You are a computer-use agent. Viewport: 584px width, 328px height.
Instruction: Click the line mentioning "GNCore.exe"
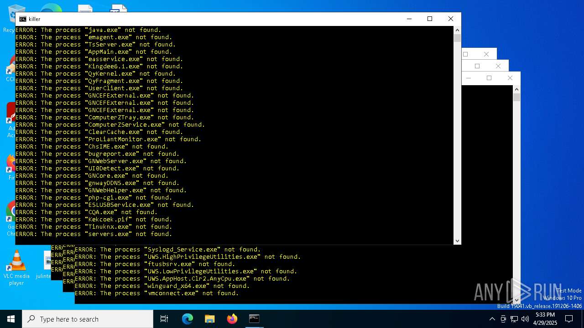(92, 176)
